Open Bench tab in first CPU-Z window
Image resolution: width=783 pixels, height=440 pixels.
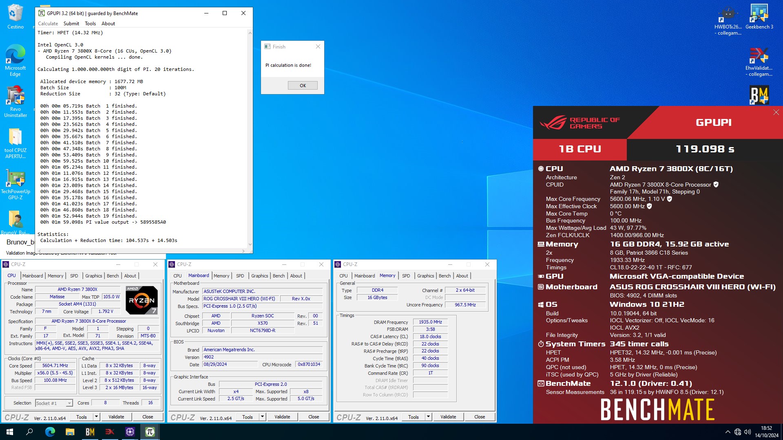click(x=113, y=276)
